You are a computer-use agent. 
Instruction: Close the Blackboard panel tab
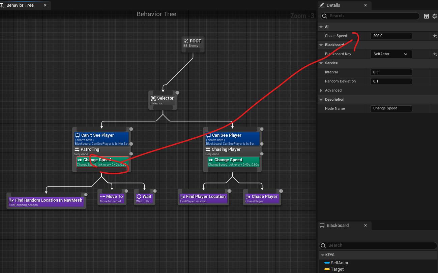[x=366, y=226]
